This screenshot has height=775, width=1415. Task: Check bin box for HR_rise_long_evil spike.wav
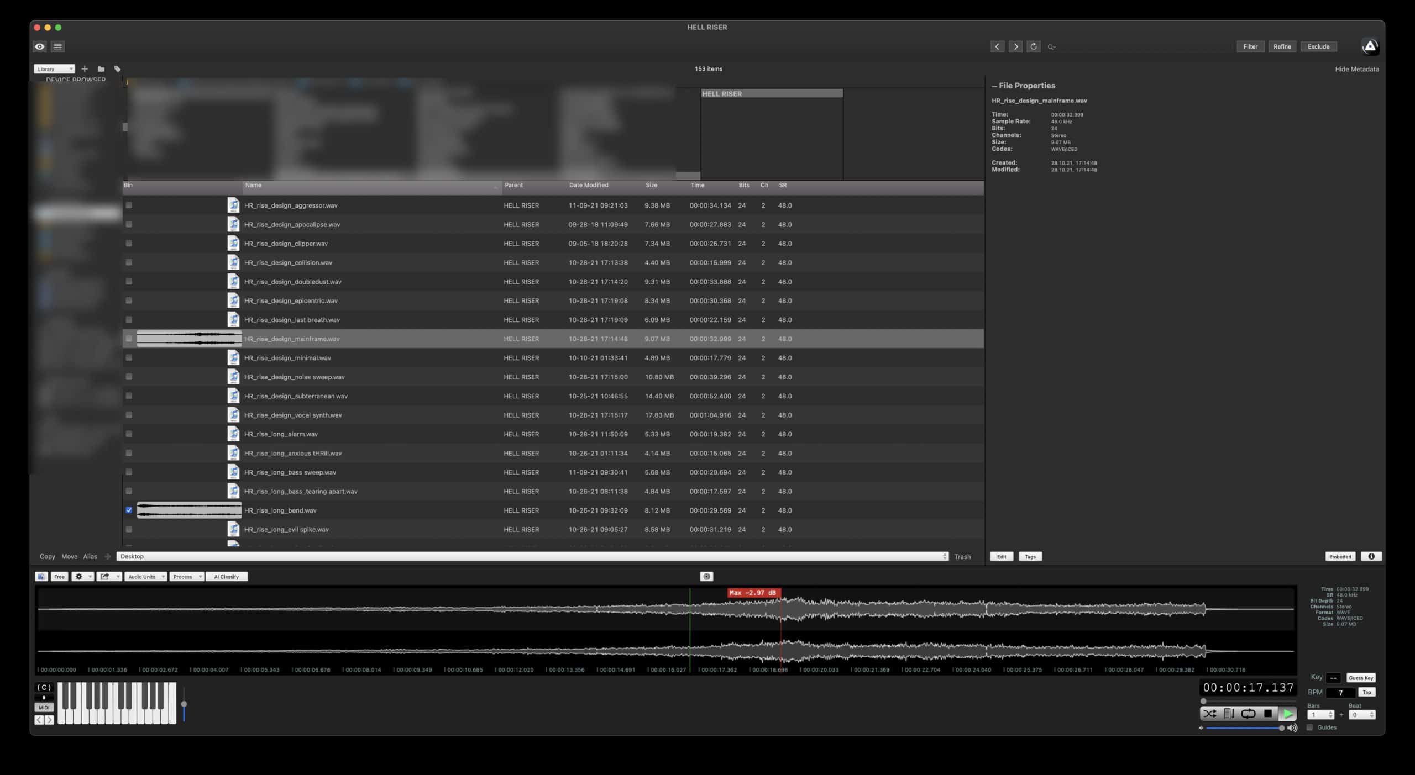[129, 529]
